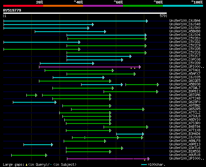Click the UniRef100_C5Y2C9 entry
This screenshot has width=206, height=167.
(185, 46)
